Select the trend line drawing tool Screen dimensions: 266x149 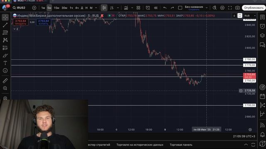5,25
